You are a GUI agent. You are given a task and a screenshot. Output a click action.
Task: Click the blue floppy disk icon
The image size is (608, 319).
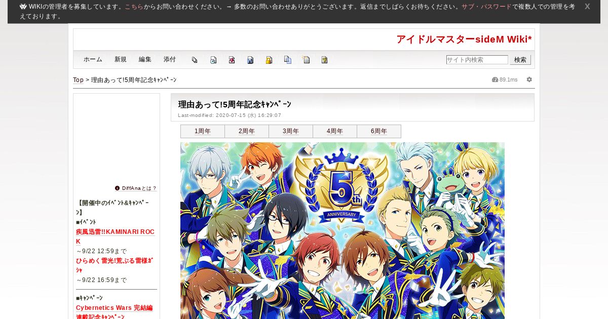tap(250, 60)
